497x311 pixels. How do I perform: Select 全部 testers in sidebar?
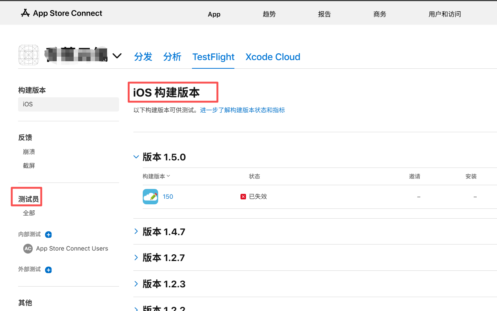pos(29,213)
